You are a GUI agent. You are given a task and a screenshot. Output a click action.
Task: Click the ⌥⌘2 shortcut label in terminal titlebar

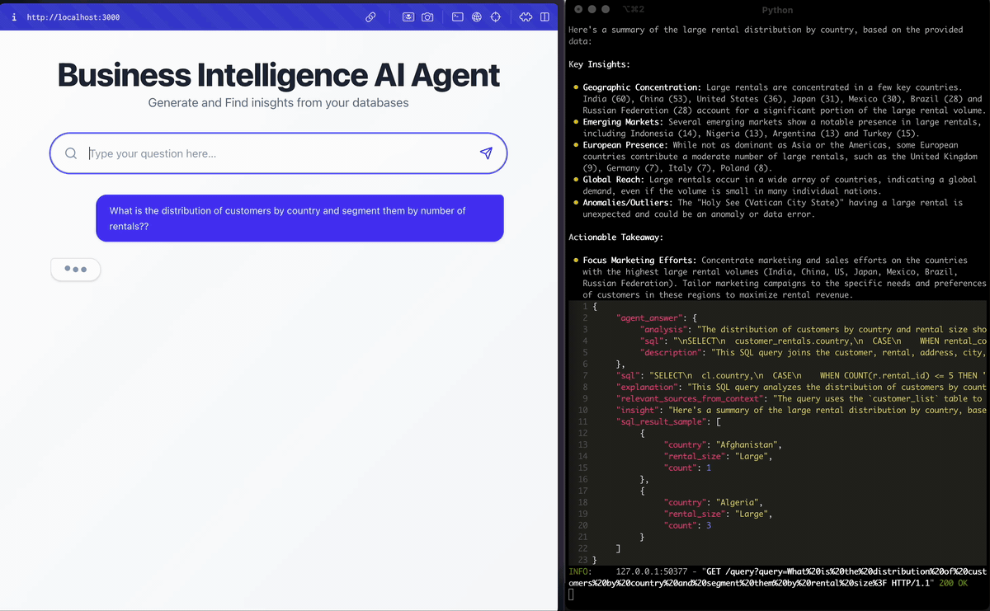click(x=634, y=10)
